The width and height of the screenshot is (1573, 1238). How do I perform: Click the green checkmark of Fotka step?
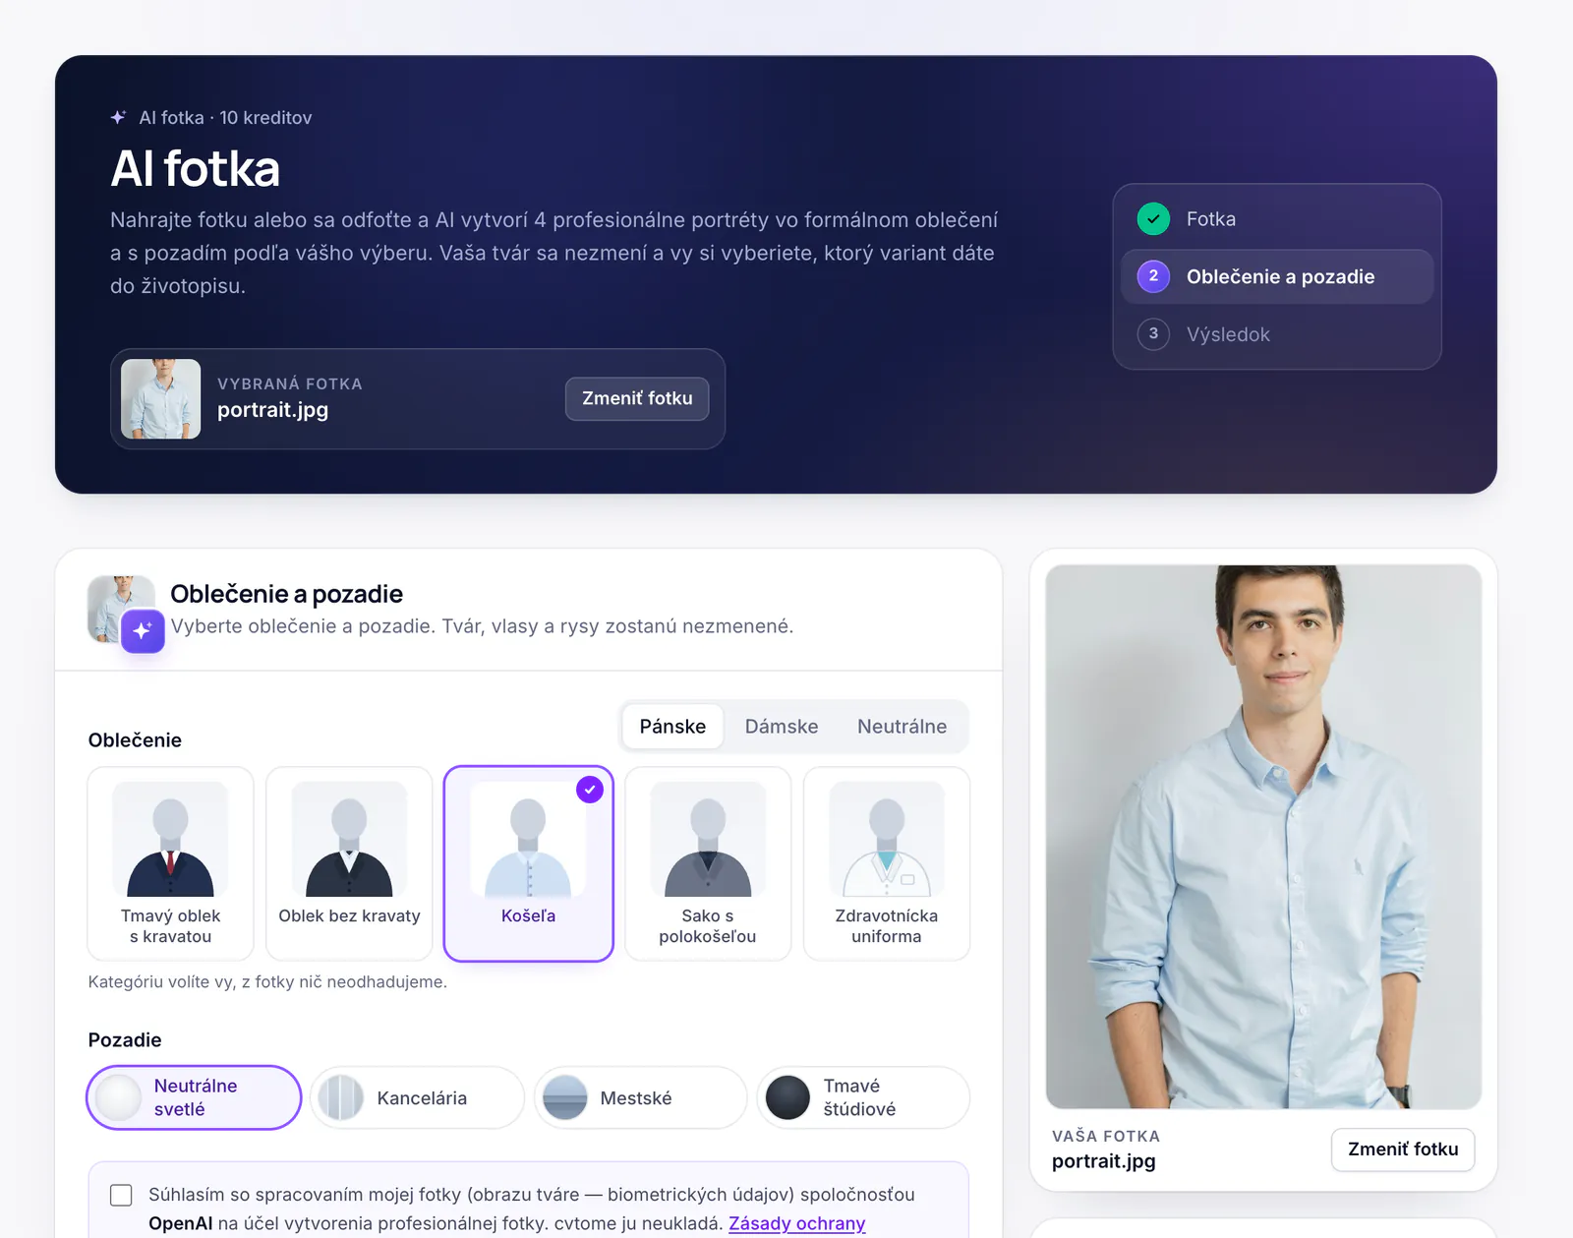click(1153, 218)
